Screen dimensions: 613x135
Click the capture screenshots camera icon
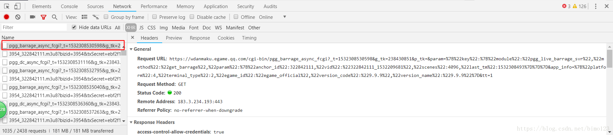[x=33, y=17]
